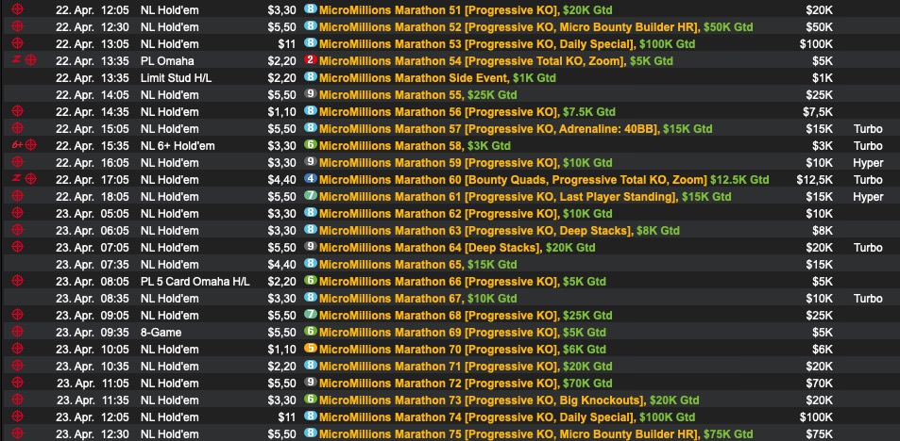The image size is (900, 441).
Task: Select Turbo label on Marathon 57 row
Action: point(868,129)
